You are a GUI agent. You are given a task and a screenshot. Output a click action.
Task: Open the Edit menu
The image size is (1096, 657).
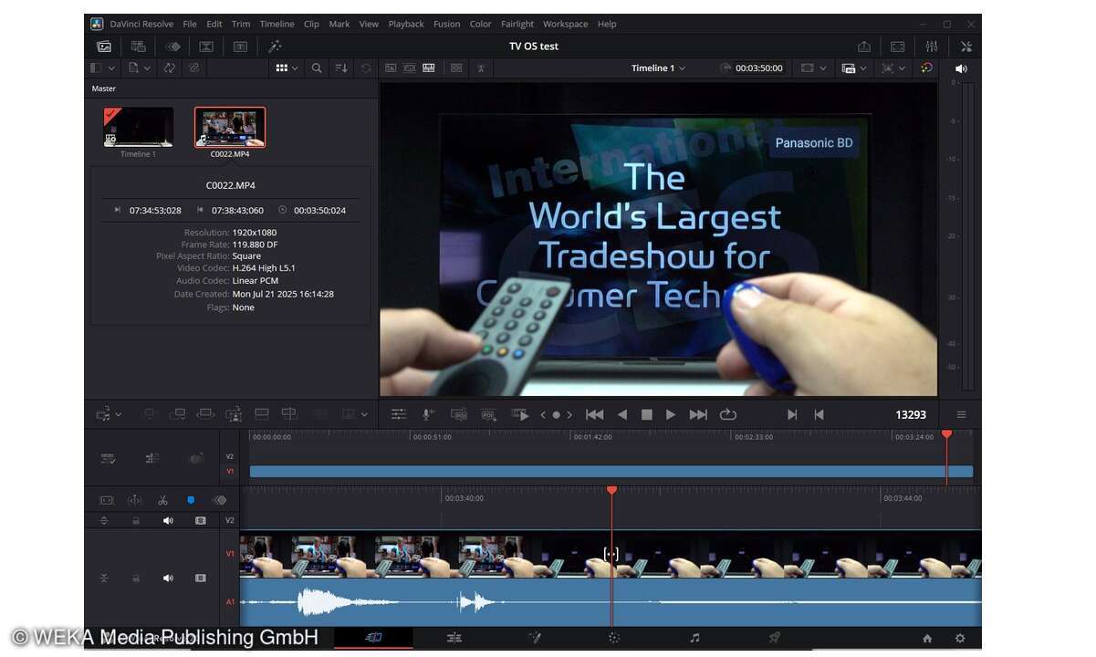tap(214, 24)
